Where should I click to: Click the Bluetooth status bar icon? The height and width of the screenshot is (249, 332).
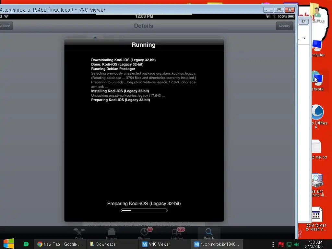pos(274,16)
